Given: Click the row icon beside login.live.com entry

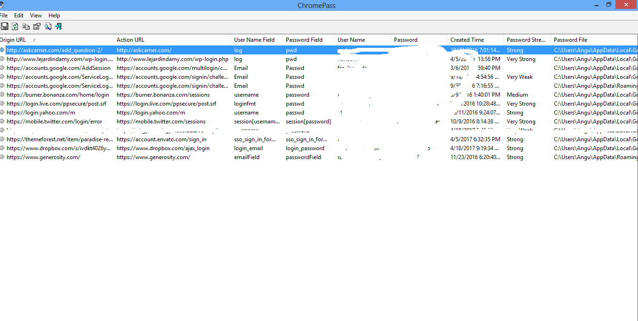Looking at the screenshot, I should tap(2, 103).
